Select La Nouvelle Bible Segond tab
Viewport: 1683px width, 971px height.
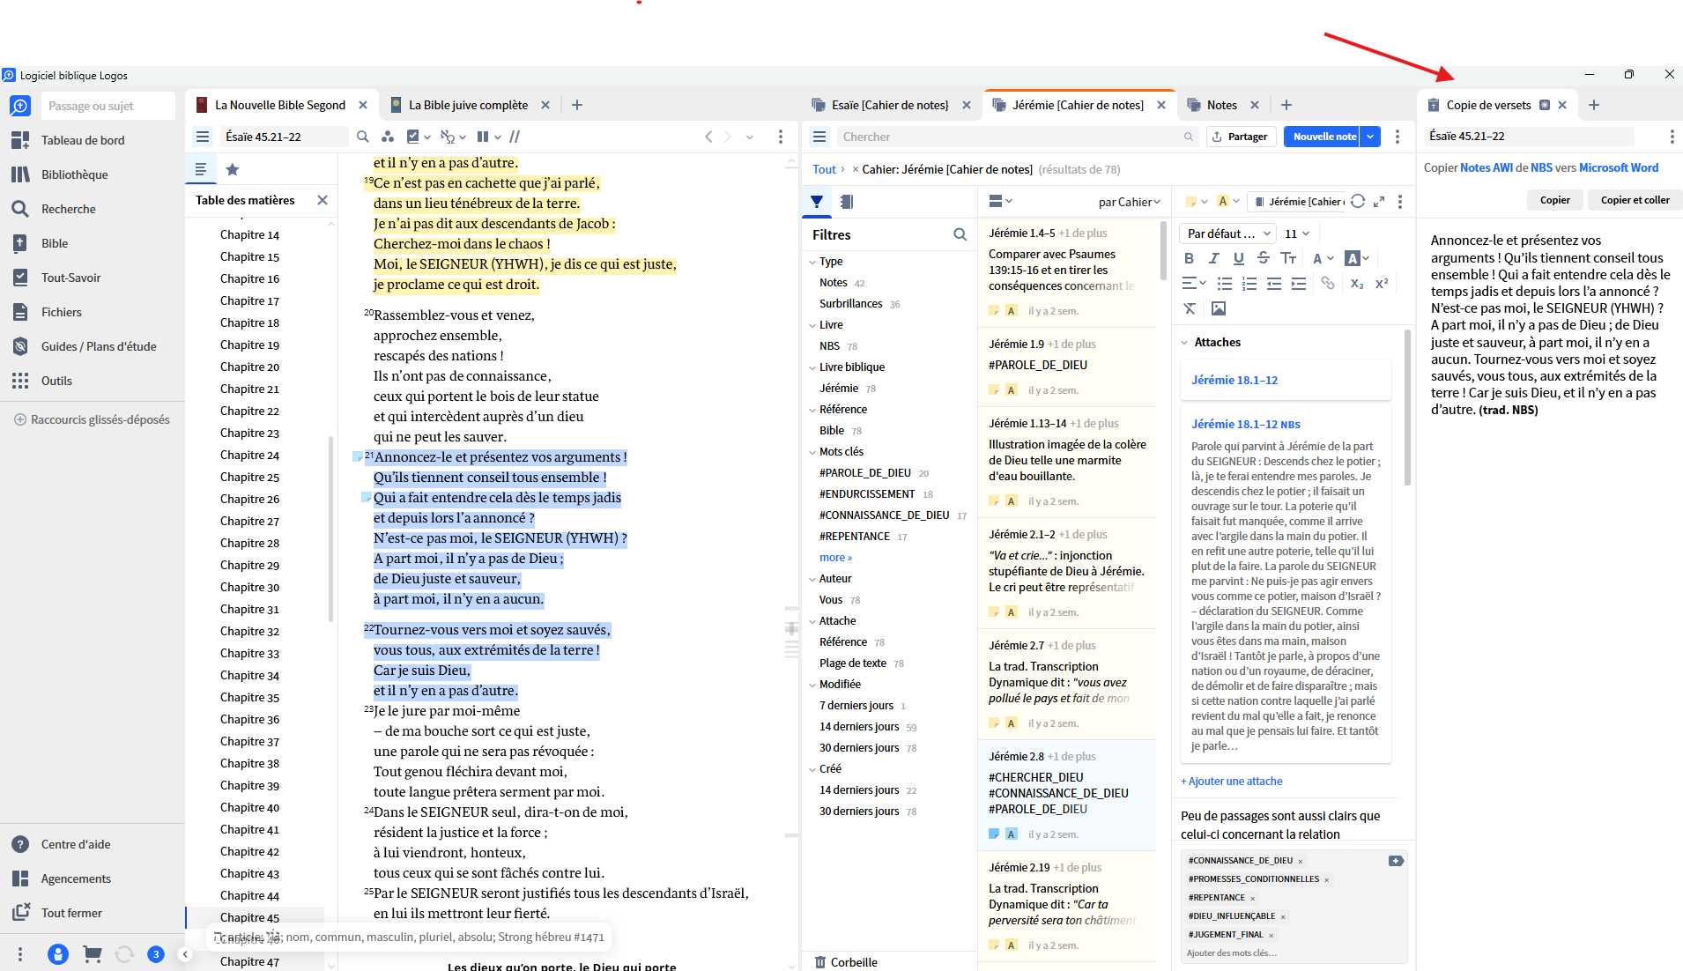click(279, 105)
